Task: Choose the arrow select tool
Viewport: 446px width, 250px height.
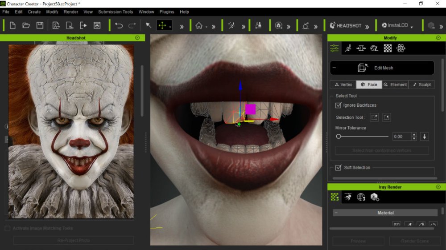Action: 149,25
